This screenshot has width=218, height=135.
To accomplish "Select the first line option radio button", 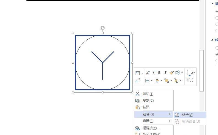I will pos(217,48).
